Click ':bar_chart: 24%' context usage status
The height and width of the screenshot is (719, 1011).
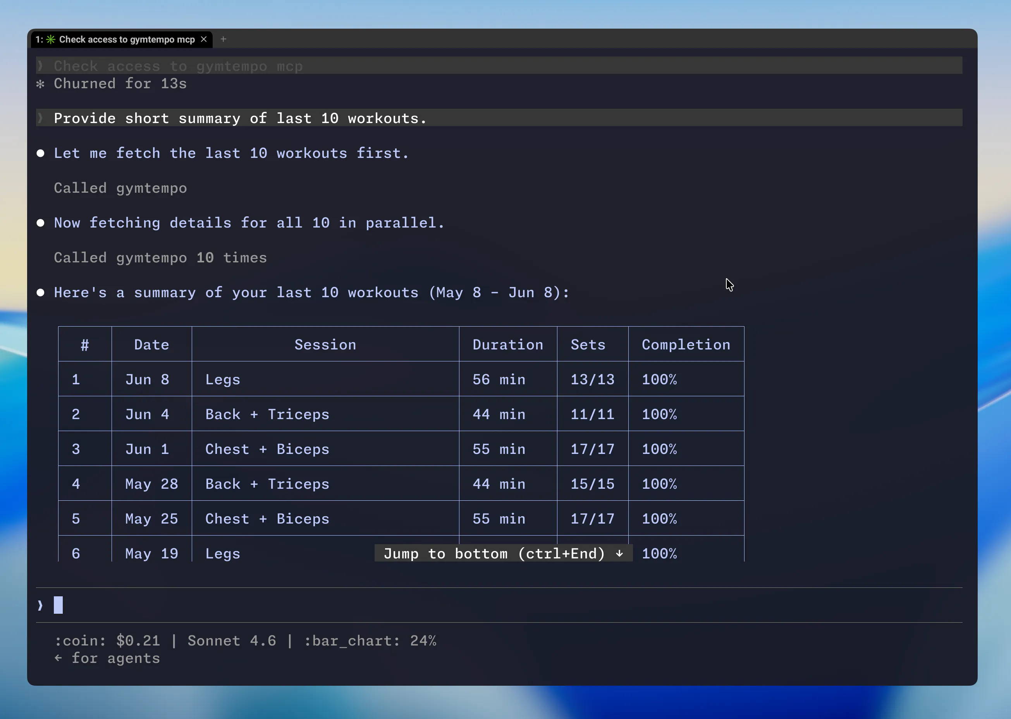(370, 640)
